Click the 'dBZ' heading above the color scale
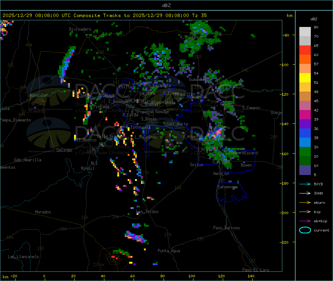Image resolution: width=333 pixels, height=281 pixels. click(314, 19)
